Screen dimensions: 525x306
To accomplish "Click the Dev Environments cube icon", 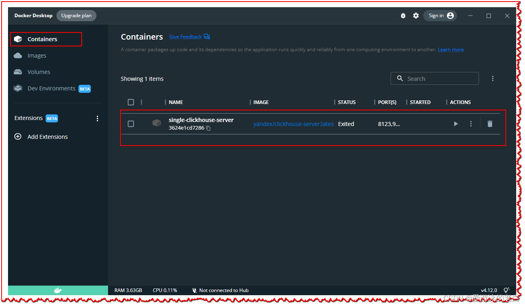I will 18,88.
